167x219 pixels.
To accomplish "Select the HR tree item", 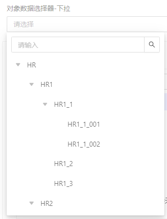I will pyautogui.click(x=32, y=65).
